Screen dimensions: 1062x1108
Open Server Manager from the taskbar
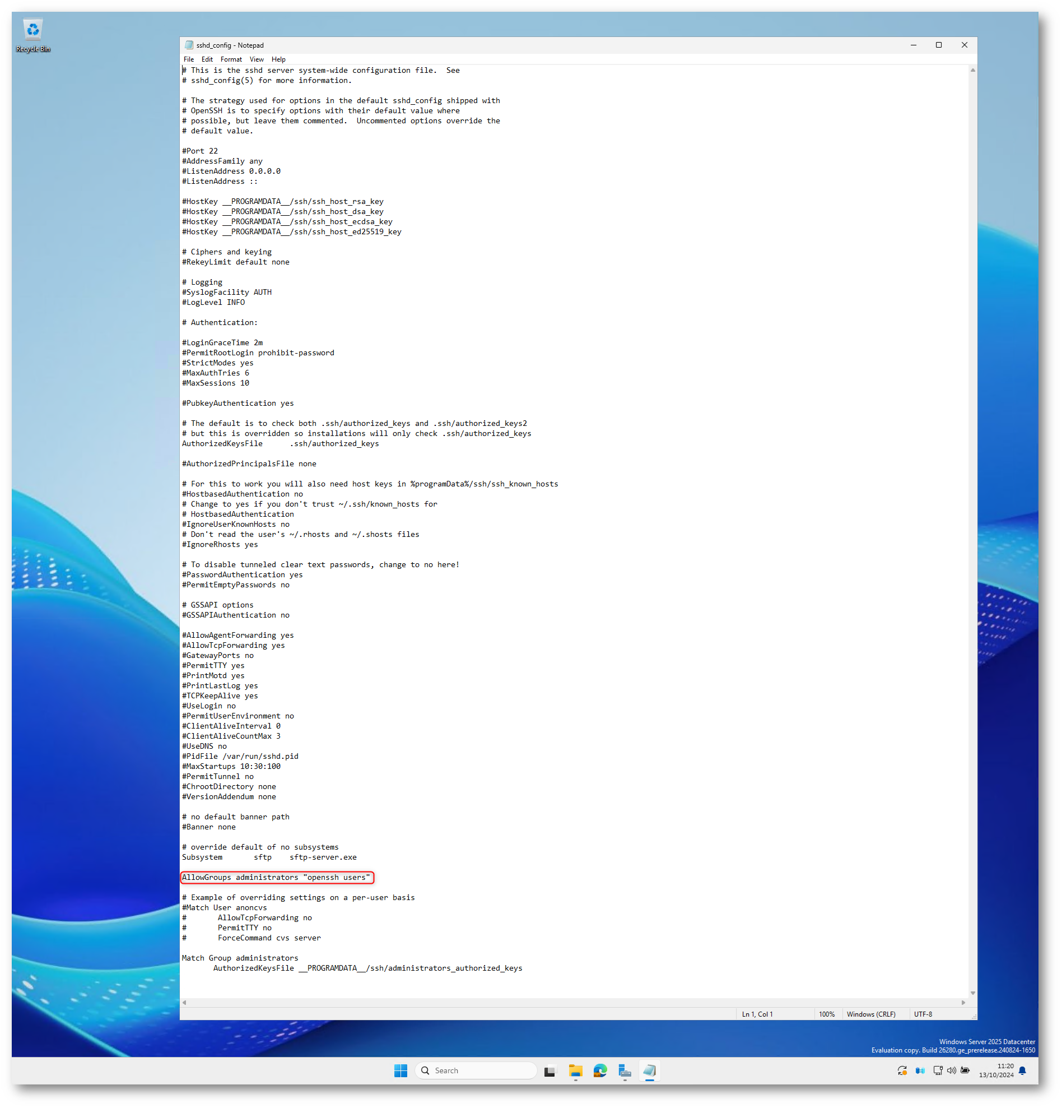point(624,1070)
